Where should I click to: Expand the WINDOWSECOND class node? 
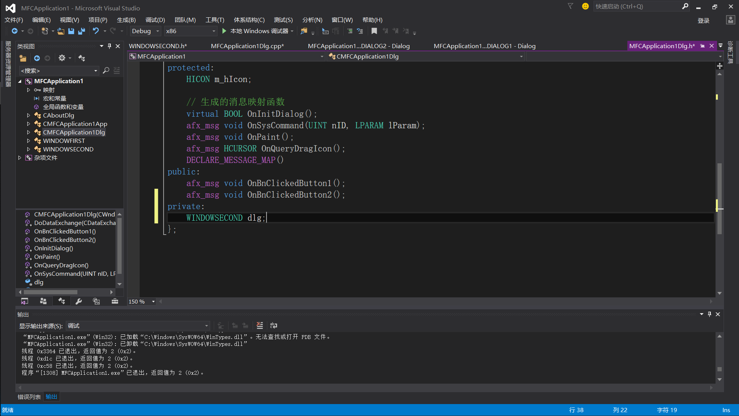tap(28, 149)
